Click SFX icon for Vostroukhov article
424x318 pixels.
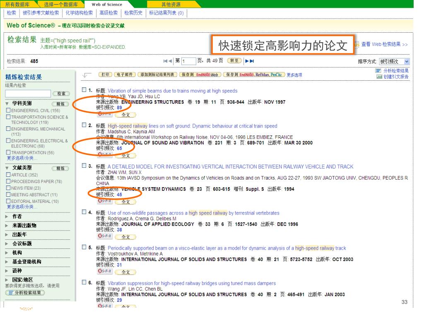click(105, 272)
